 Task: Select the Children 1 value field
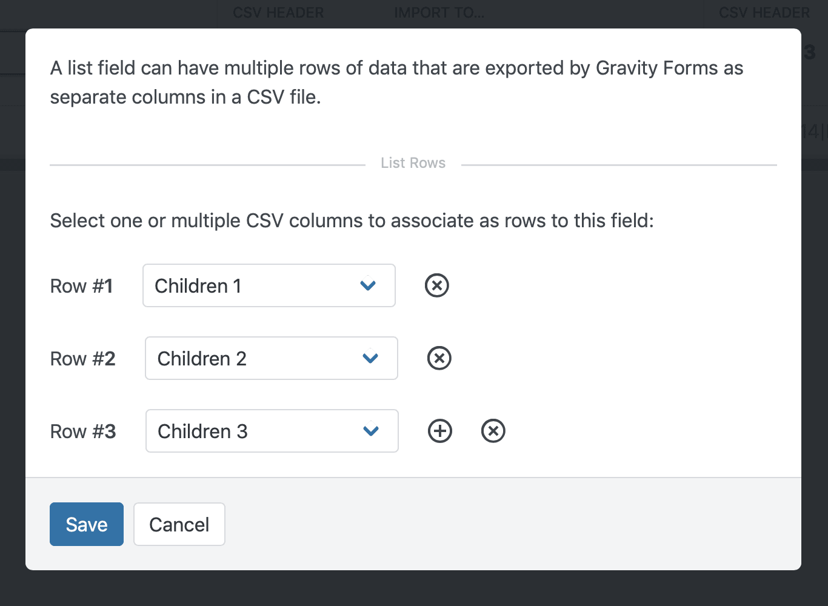pyautogui.click(x=269, y=285)
